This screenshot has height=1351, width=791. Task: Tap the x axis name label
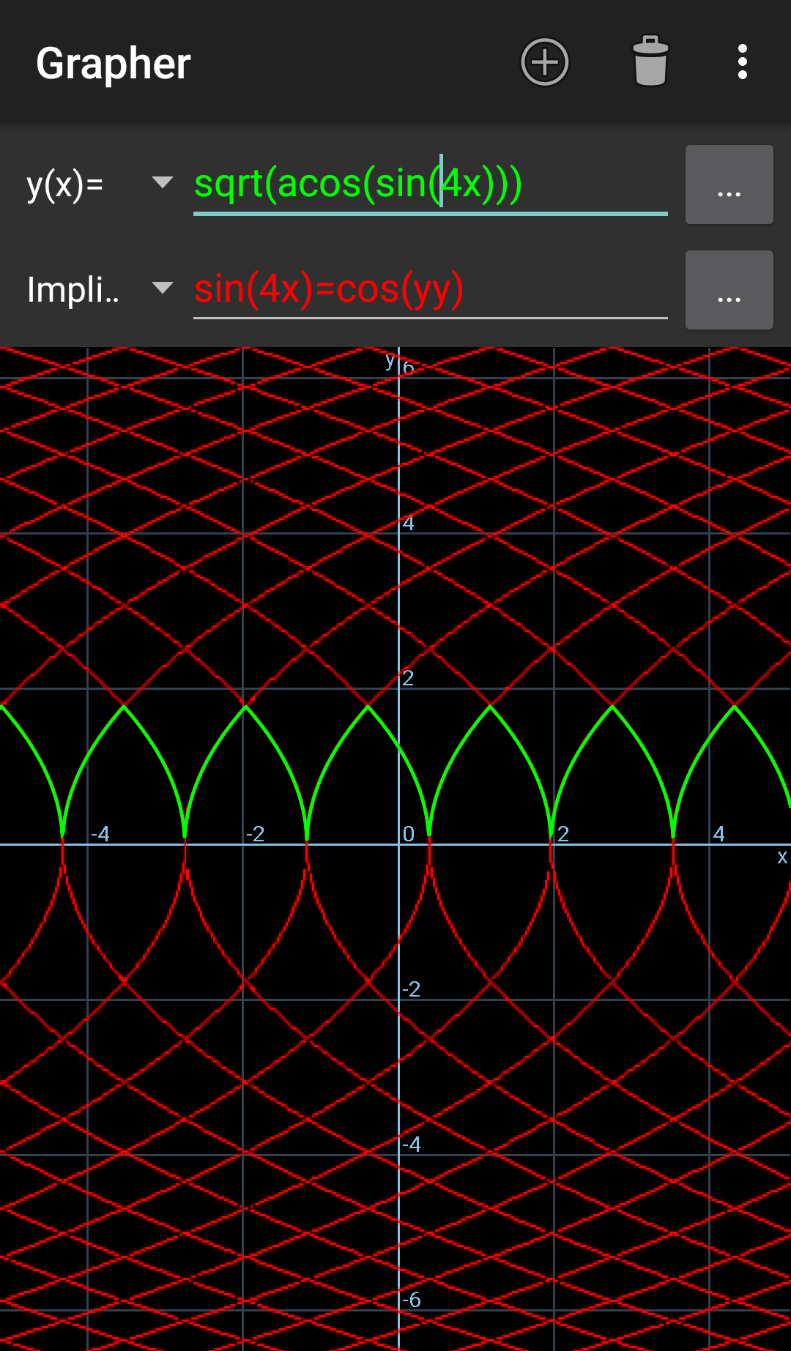click(x=782, y=857)
